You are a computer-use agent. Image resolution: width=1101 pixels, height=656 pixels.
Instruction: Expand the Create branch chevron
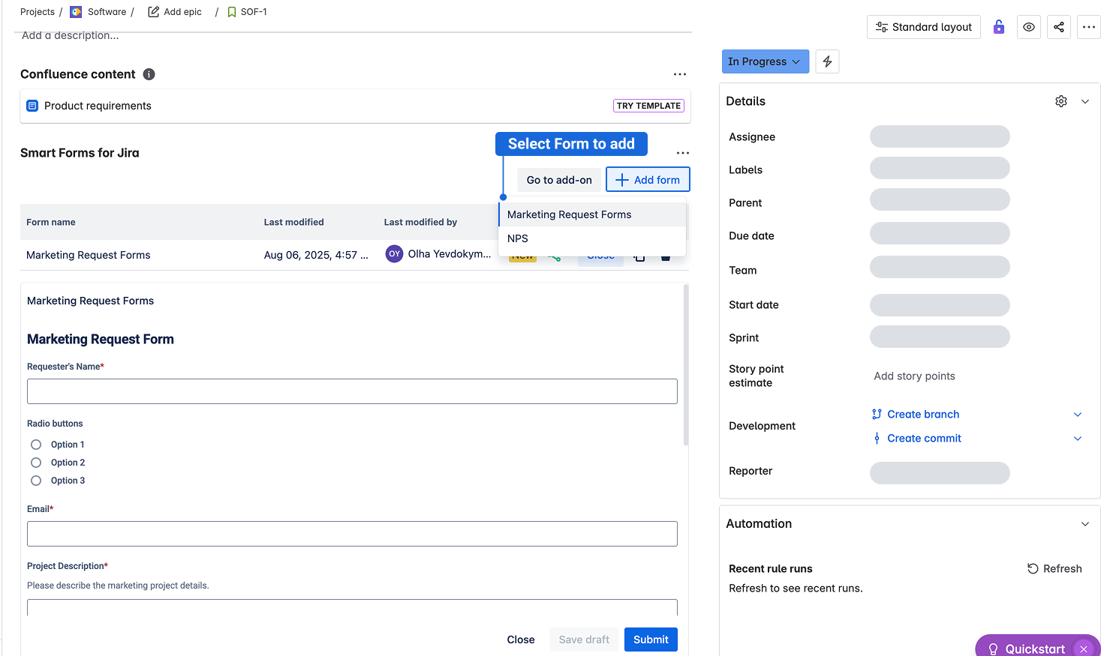(1077, 415)
